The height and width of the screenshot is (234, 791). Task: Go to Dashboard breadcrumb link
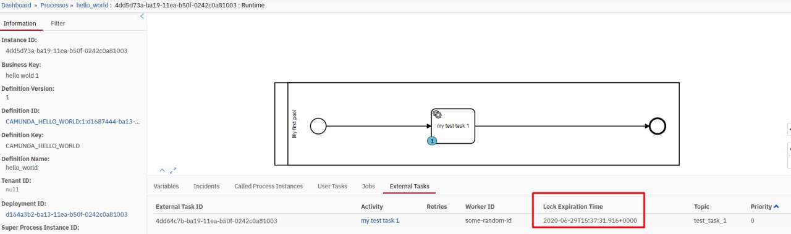[16, 5]
